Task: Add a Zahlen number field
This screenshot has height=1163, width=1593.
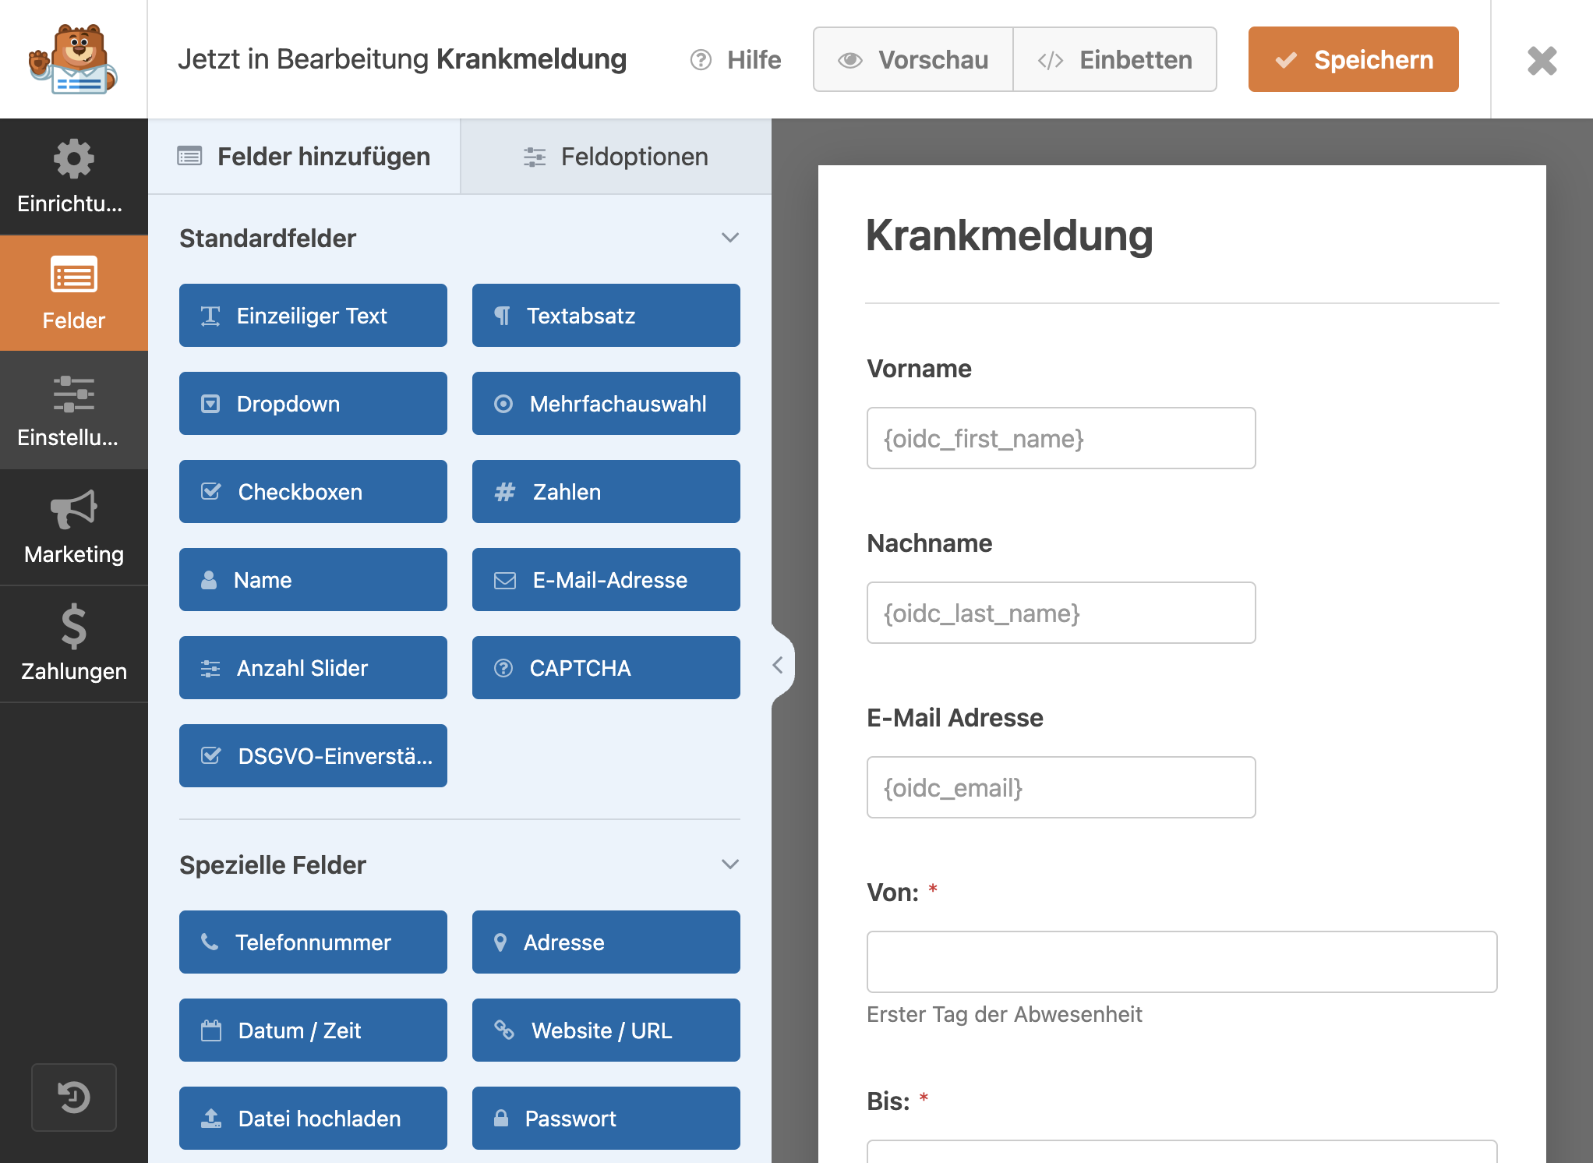Action: (606, 492)
